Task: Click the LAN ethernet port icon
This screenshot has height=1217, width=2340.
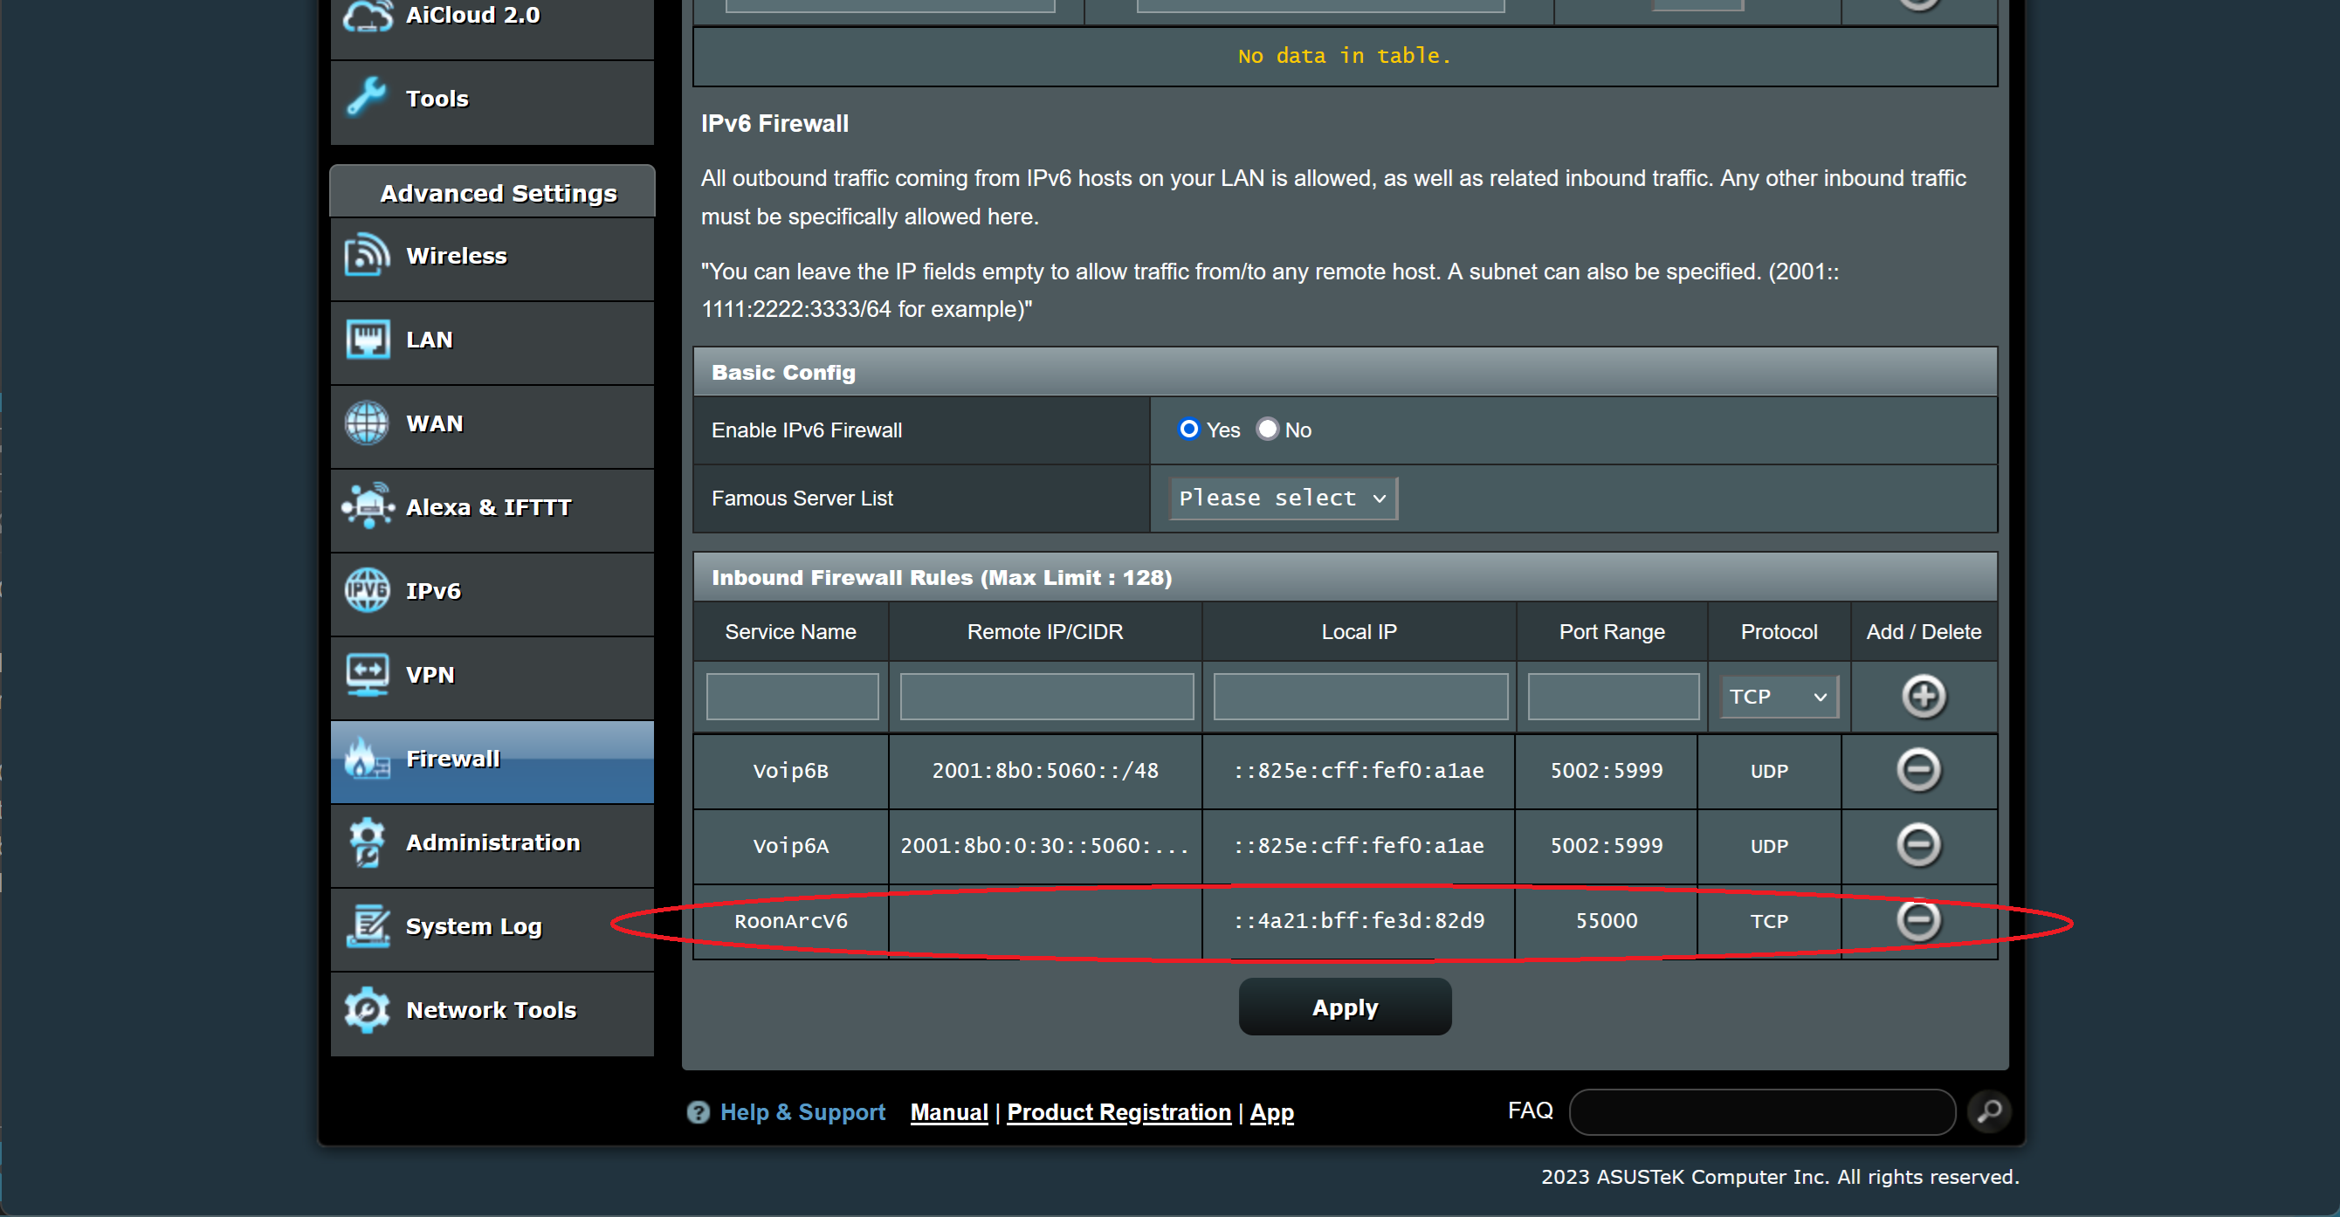Action: point(367,339)
